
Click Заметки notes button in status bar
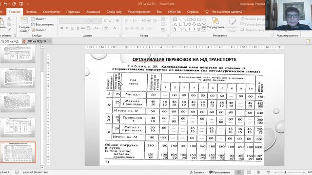click(x=197, y=172)
